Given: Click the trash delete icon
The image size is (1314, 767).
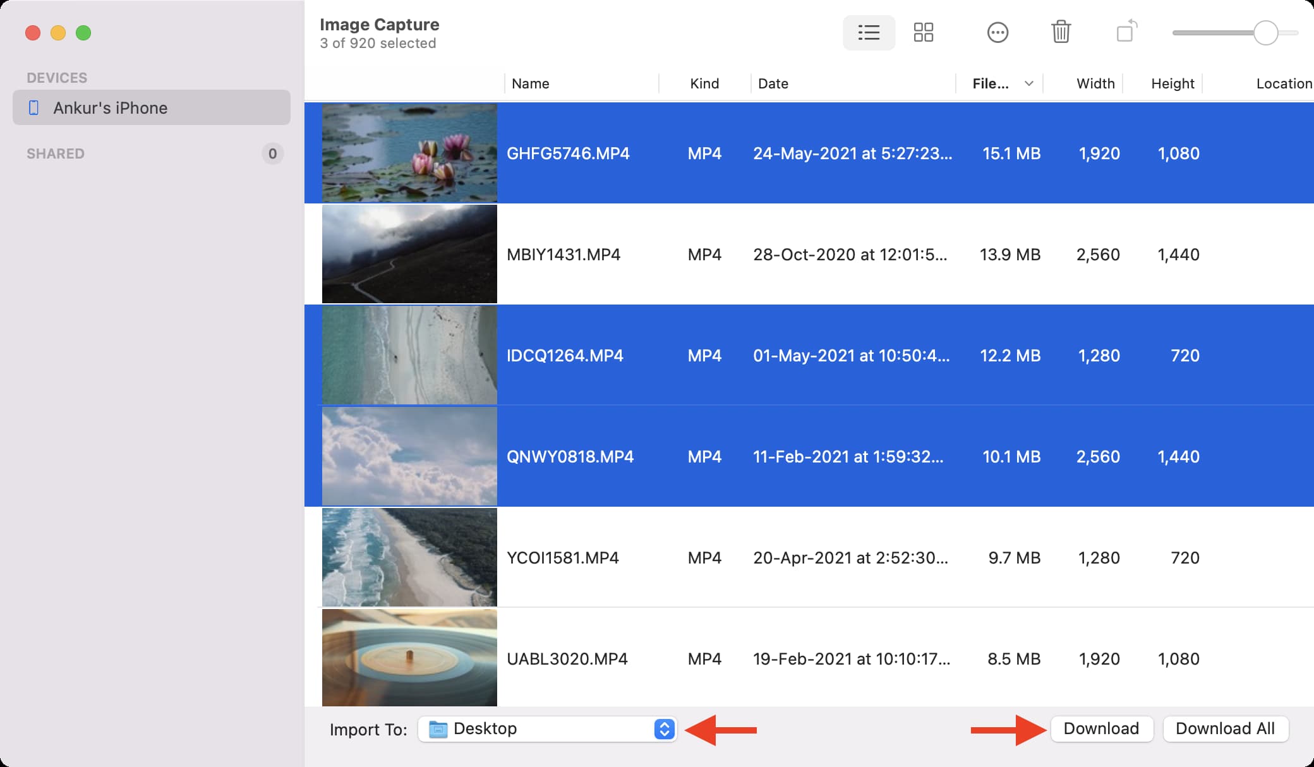Looking at the screenshot, I should pyautogui.click(x=1061, y=32).
